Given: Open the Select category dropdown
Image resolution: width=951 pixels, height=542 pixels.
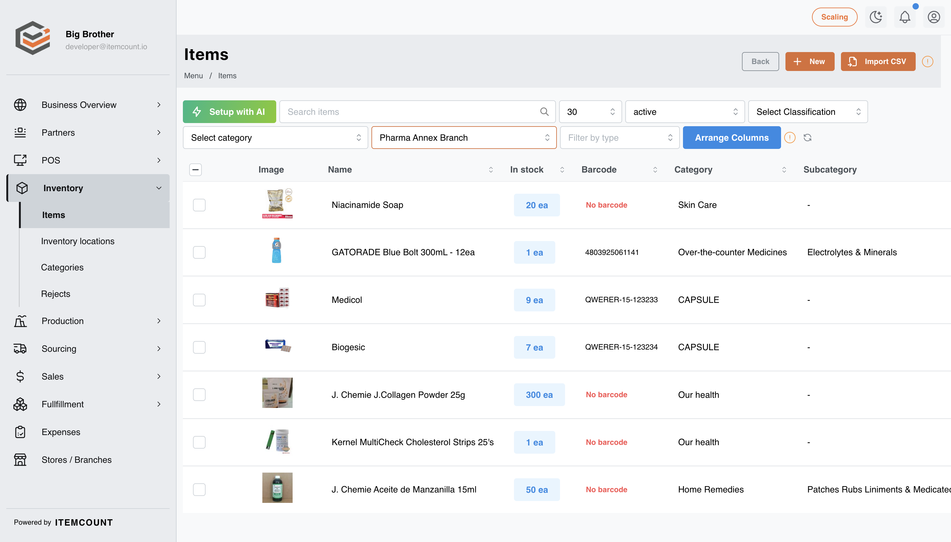Looking at the screenshot, I should click(275, 138).
